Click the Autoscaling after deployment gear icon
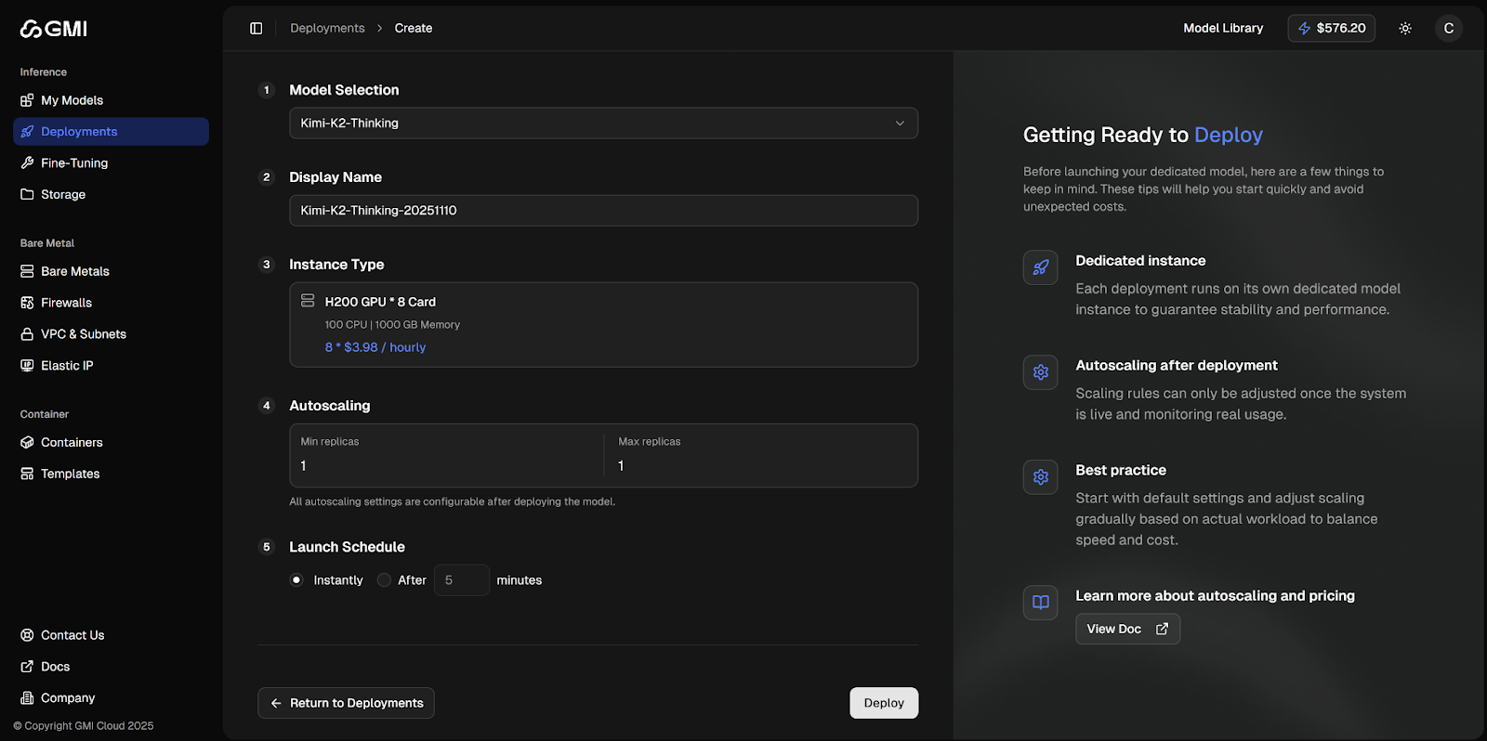1487x741 pixels. (1041, 372)
